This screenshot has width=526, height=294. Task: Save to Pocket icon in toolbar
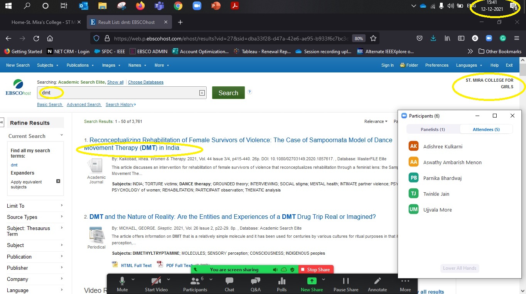click(x=420, y=38)
